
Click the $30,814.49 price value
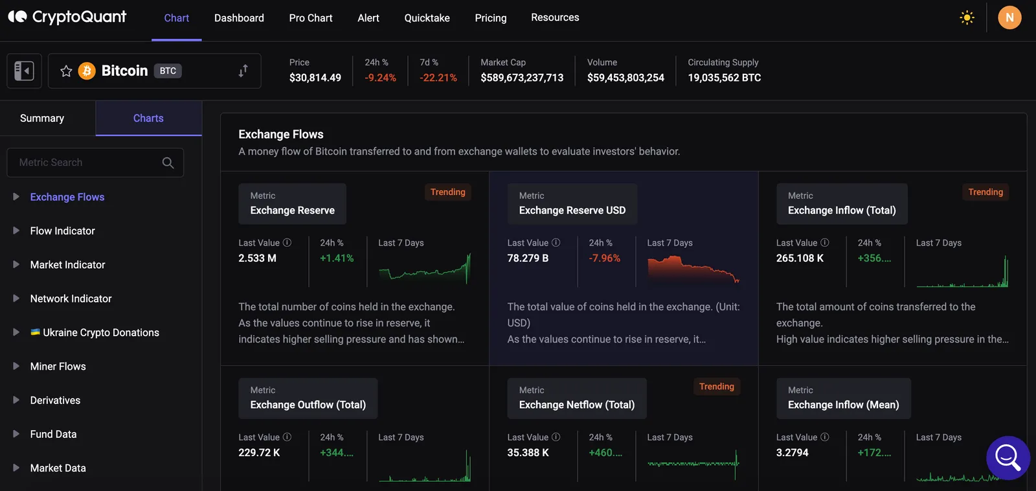point(315,78)
